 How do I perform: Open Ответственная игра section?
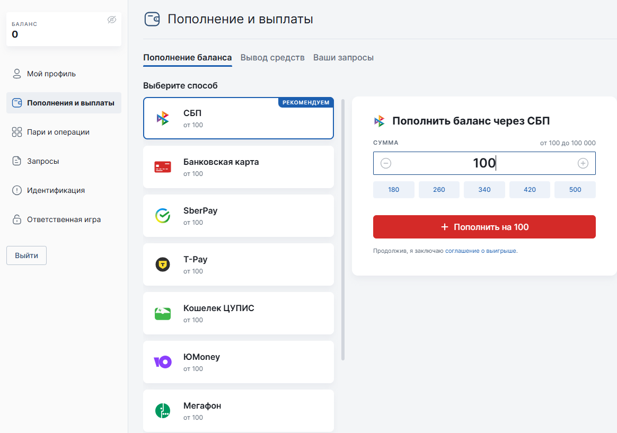point(64,219)
